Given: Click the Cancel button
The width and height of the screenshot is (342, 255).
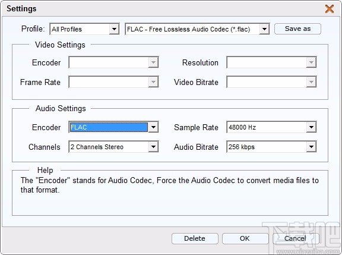Looking at the screenshot, I should pyautogui.click(x=295, y=238).
